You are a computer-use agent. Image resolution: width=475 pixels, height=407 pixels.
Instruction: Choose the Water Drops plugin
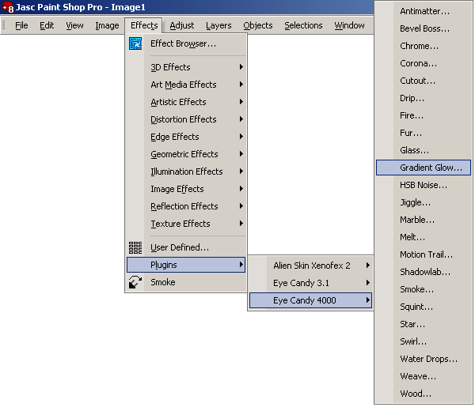(428, 359)
